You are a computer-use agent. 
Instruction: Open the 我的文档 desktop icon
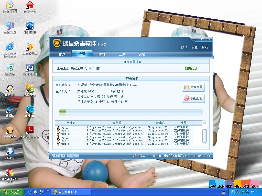pyautogui.click(x=10, y=7)
